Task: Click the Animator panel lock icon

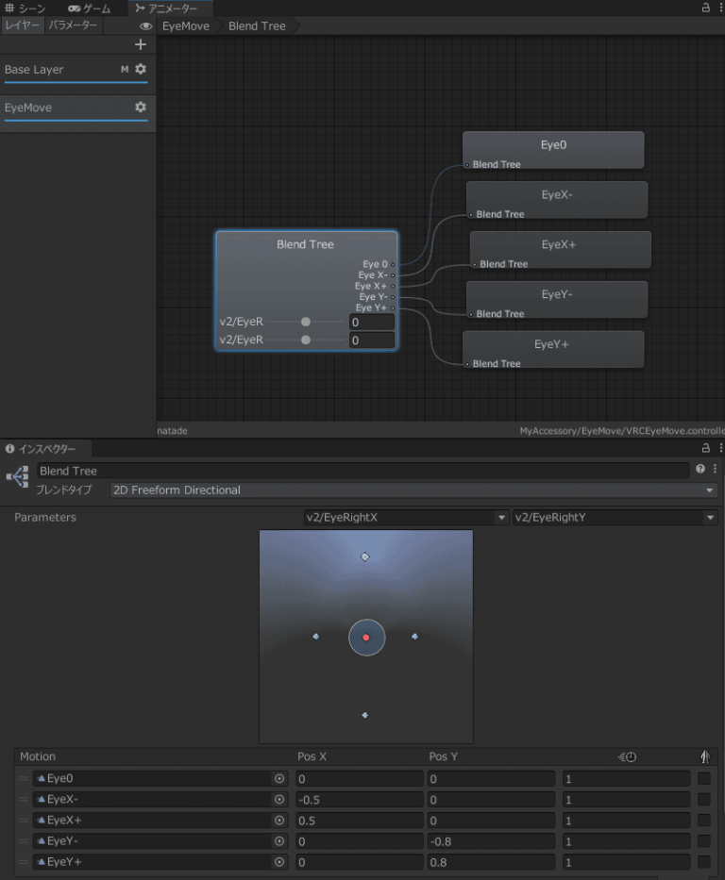Action: 705,8
